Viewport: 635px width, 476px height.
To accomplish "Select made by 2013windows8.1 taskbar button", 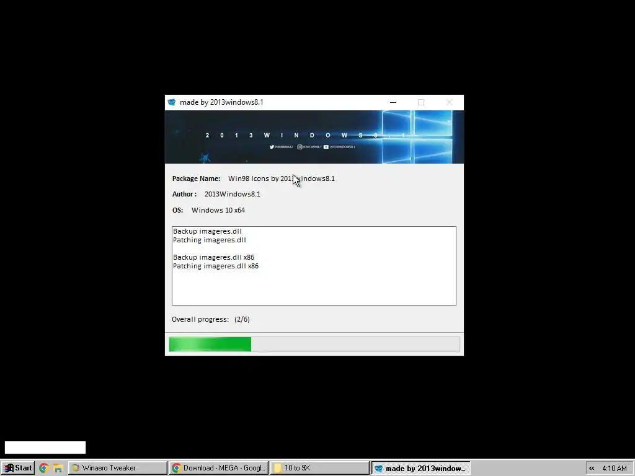I will pos(421,468).
